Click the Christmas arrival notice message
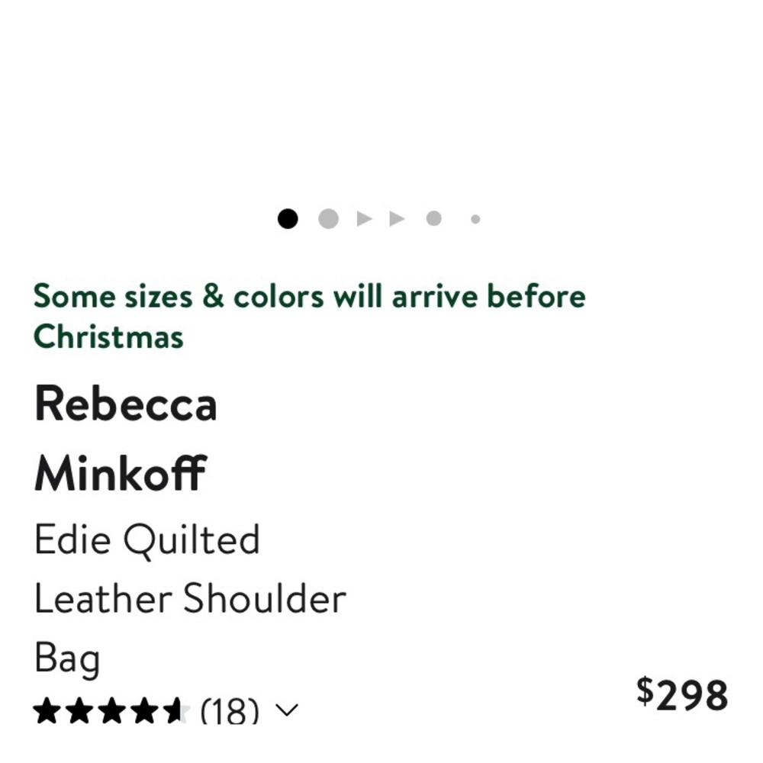The width and height of the screenshot is (763, 763). pos(309,315)
